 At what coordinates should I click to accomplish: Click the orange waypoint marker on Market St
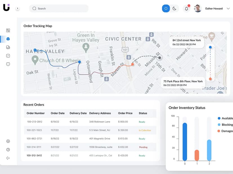pyautogui.click(x=133, y=64)
